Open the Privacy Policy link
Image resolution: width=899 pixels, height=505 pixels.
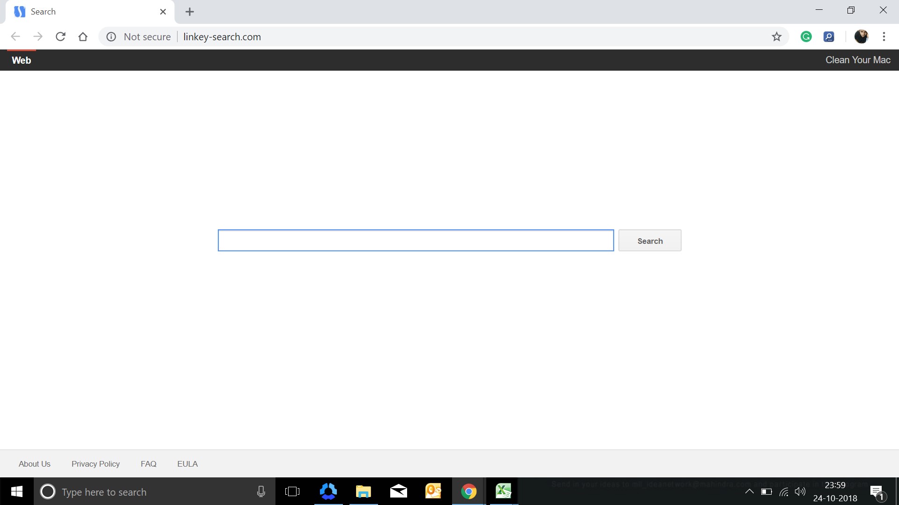pos(95,463)
